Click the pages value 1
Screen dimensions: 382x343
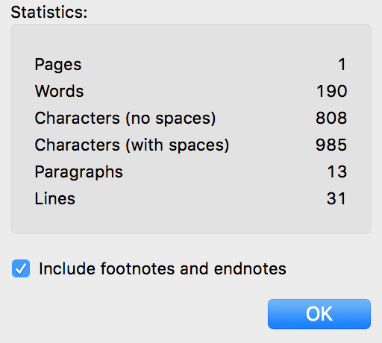pyautogui.click(x=342, y=64)
